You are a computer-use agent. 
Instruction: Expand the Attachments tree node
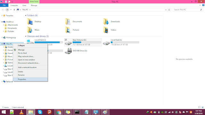4,25
